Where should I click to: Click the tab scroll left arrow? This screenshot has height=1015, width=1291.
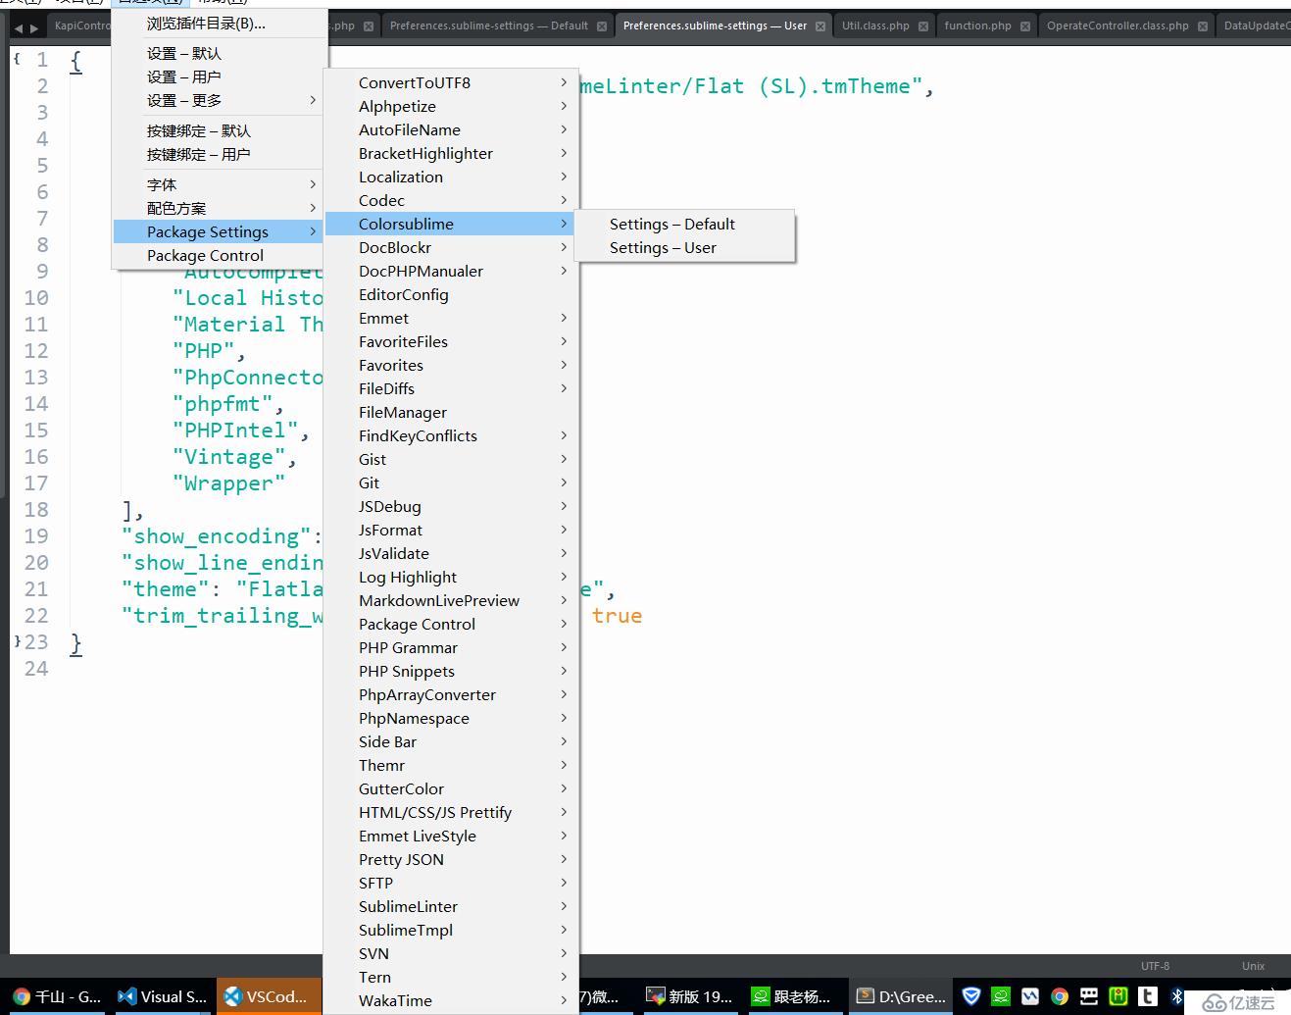(18, 28)
